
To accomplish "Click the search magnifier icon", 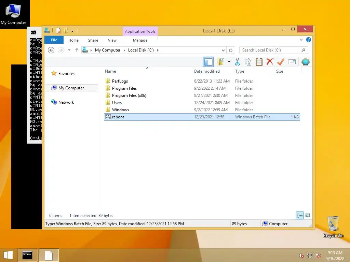I will pos(304,50).
